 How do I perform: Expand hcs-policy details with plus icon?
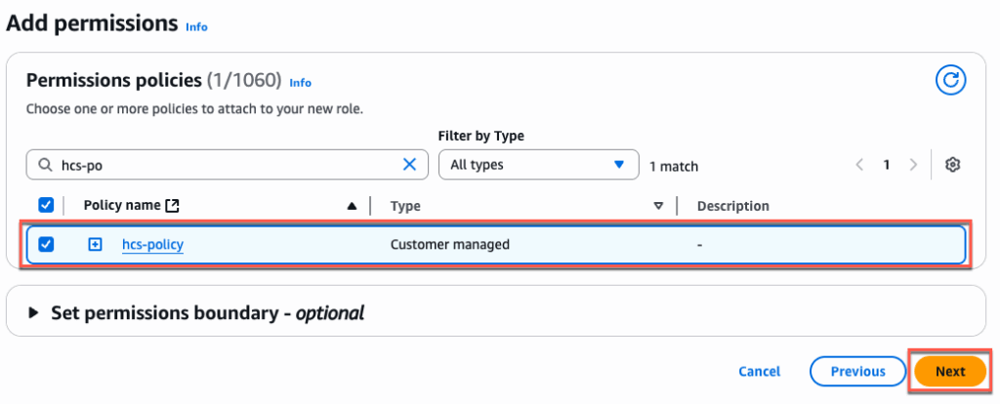(95, 244)
